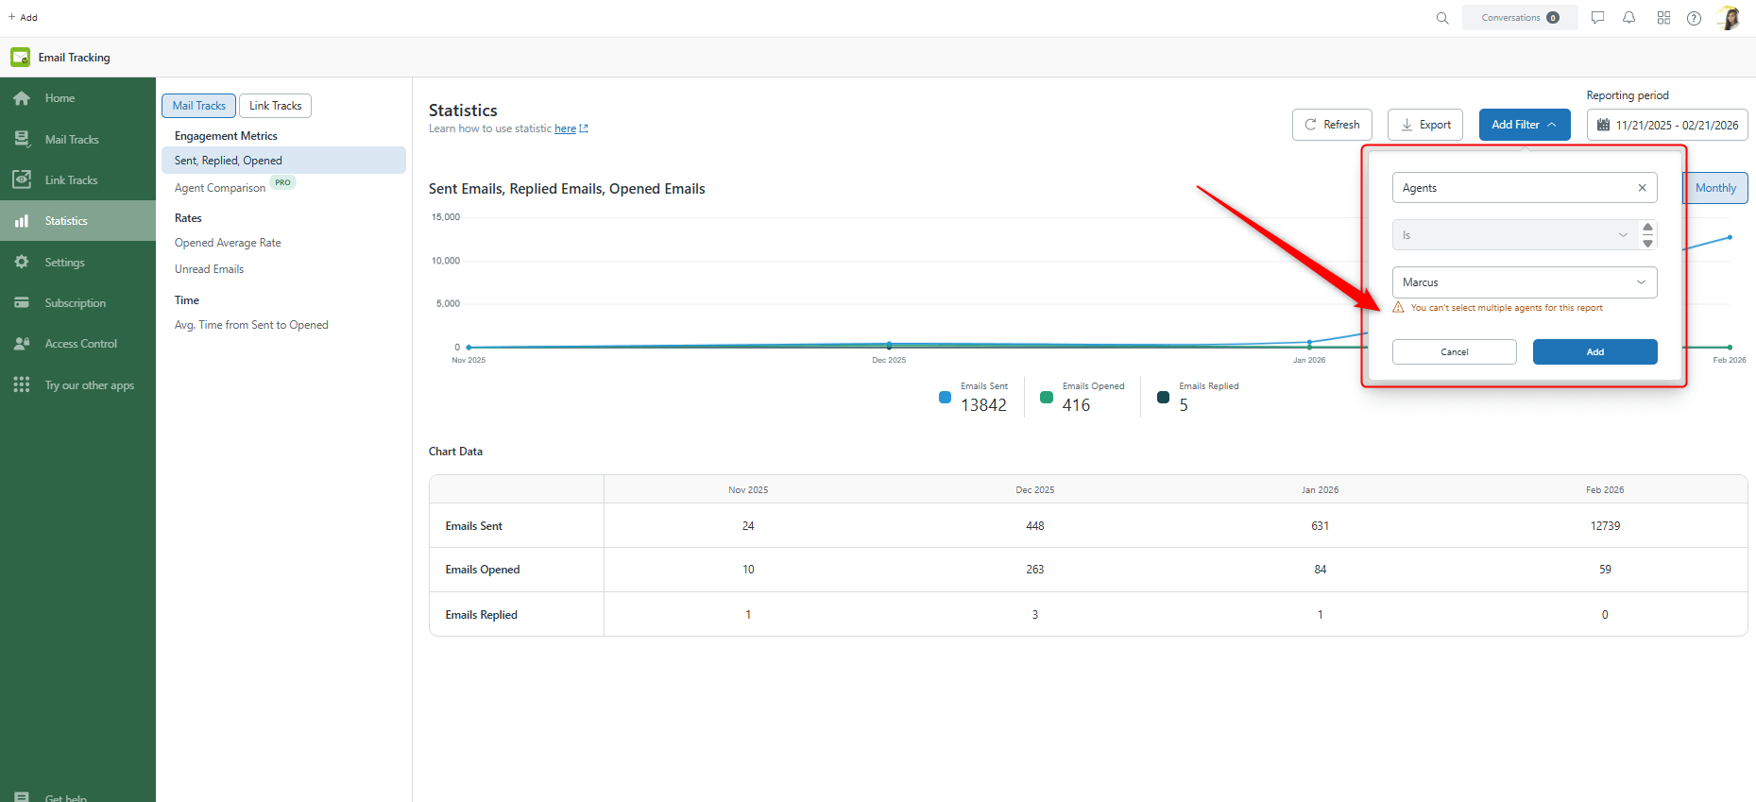Toggle the Emails Replied legend series

point(1163,398)
